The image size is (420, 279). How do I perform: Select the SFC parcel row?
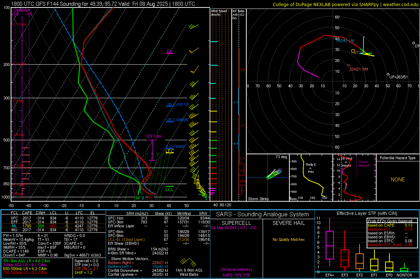pos(54,218)
